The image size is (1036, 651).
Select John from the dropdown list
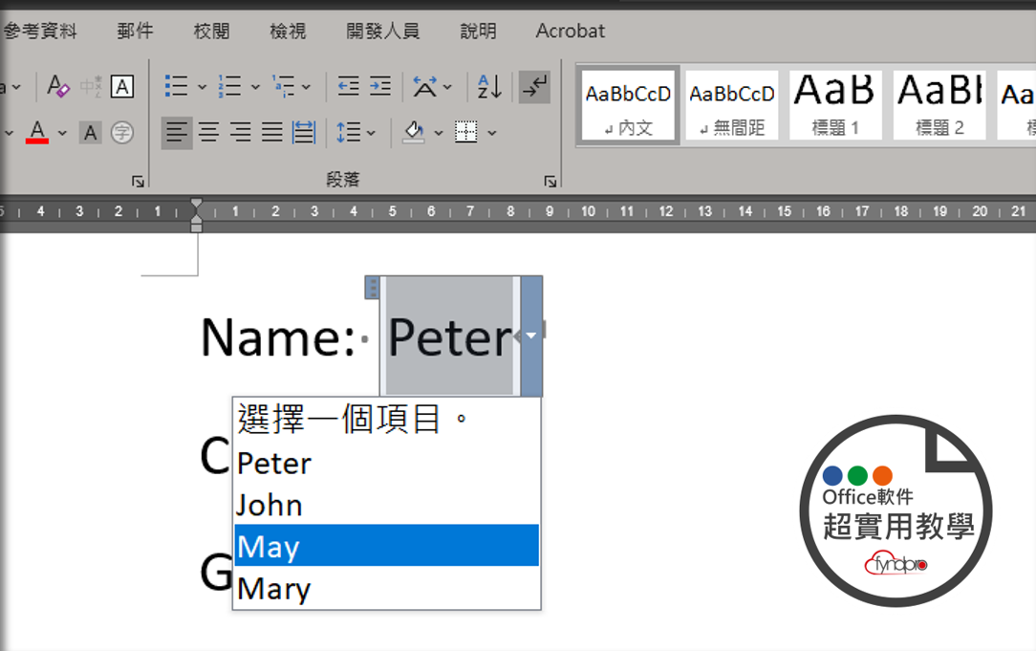[x=386, y=505]
